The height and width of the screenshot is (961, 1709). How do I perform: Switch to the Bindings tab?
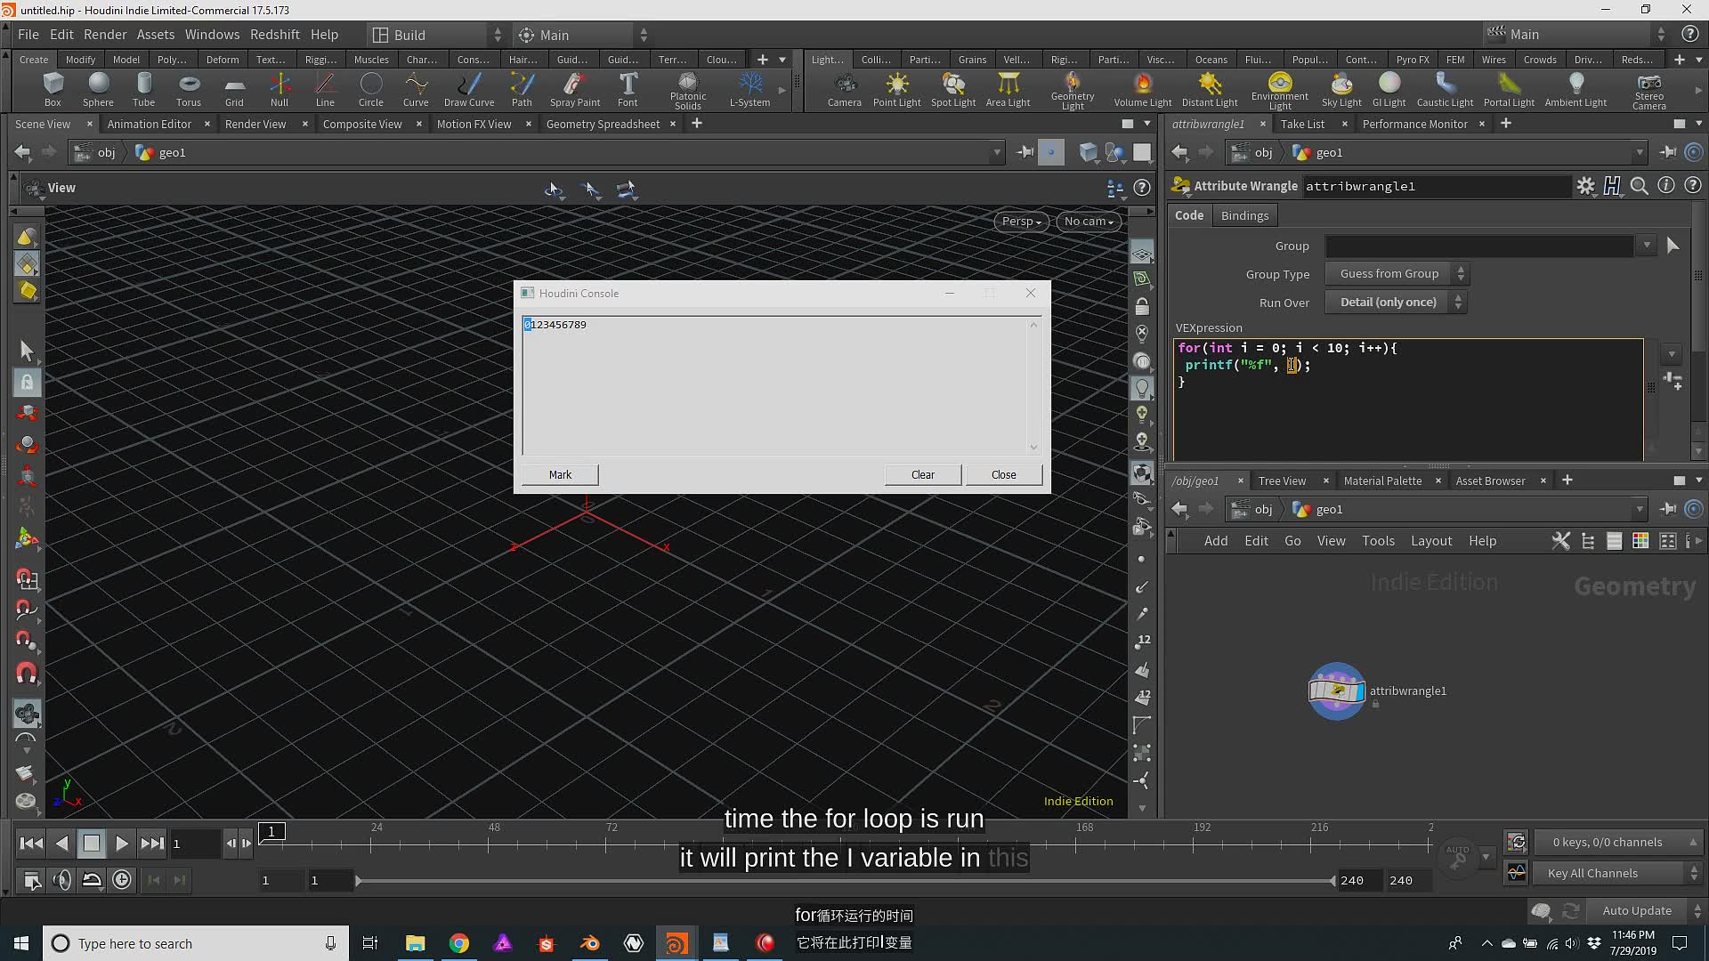pos(1244,215)
